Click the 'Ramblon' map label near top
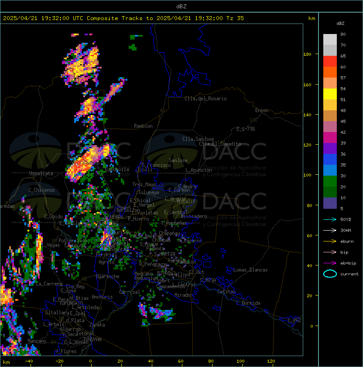This screenshot has height=367, width=363. 143,126
